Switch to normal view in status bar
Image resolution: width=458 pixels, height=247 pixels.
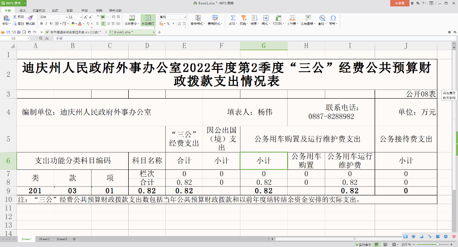click(x=376, y=244)
